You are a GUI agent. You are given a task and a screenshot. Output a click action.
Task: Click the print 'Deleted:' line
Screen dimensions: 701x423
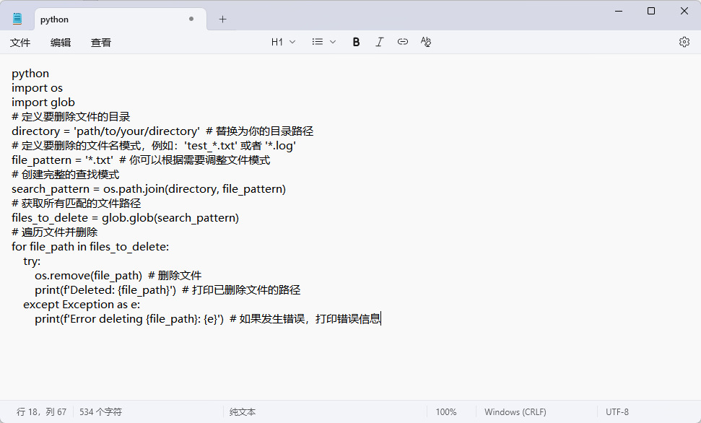coord(167,289)
